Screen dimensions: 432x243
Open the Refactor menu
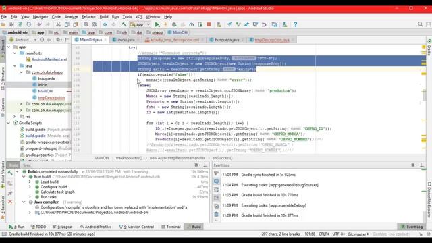[x=88, y=17]
